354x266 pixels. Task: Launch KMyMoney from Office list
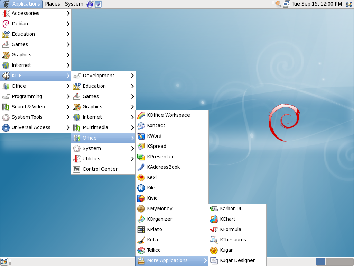tap(172, 209)
